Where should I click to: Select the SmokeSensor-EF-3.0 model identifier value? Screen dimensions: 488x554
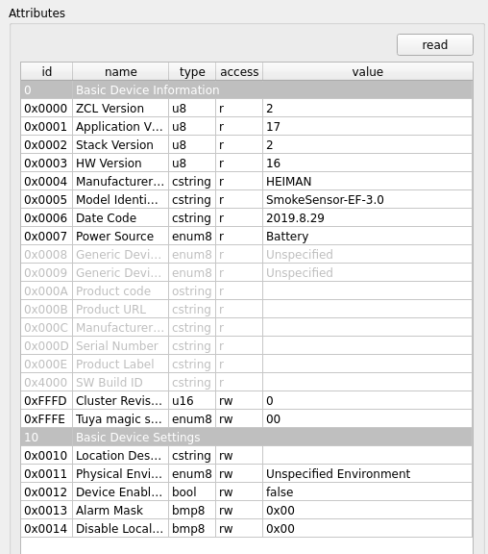368,200
